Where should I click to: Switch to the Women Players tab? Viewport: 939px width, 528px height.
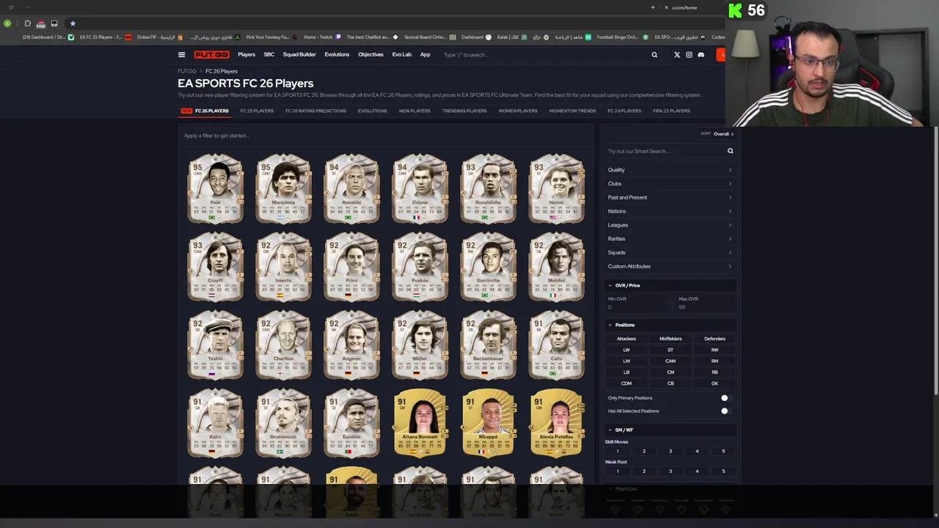click(x=518, y=111)
